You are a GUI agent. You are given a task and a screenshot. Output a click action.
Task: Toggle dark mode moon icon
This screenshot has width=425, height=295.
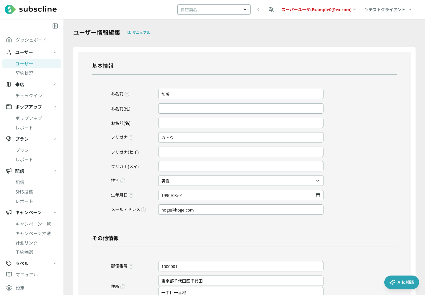point(259,10)
